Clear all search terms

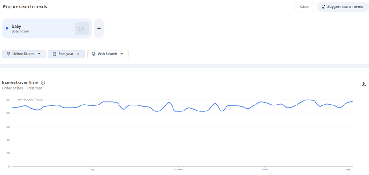[304, 7]
